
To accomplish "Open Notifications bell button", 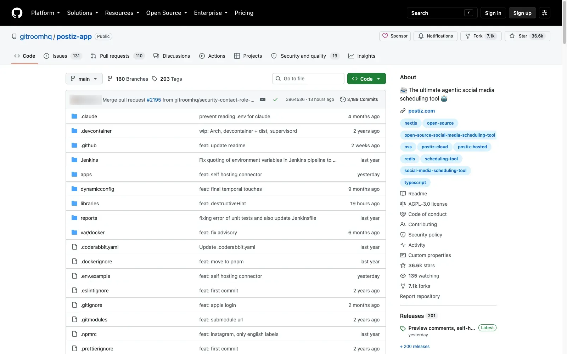I will [x=436, y=36].
